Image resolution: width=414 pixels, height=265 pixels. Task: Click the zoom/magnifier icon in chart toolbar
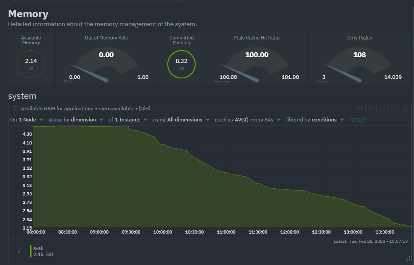(x=360, y=109)
